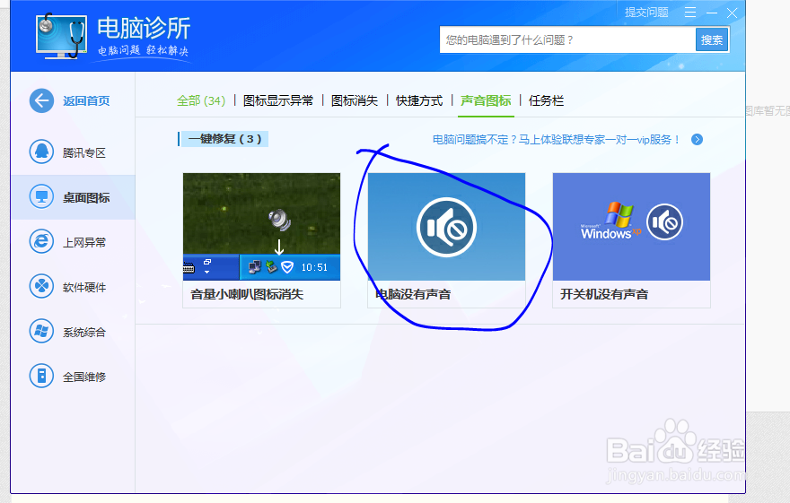The width and height of the screenshot is (790, 503).
Task: Select the 桌面图标 monitor icon
Action: pyautogui.click(x=41, y=196)
